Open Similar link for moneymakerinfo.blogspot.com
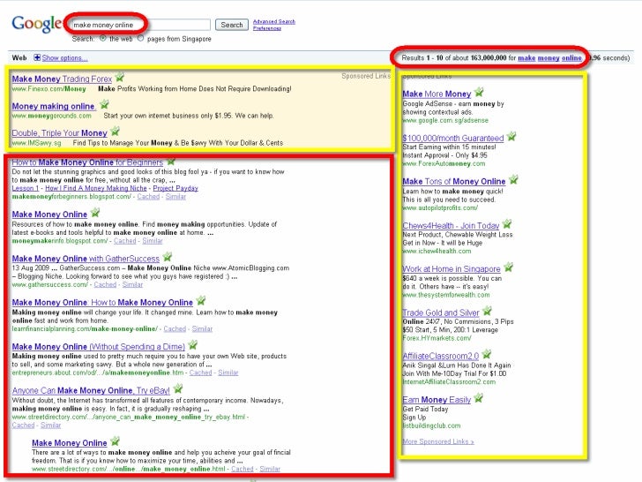The image size is (642, 482). (x=153, y=241)
